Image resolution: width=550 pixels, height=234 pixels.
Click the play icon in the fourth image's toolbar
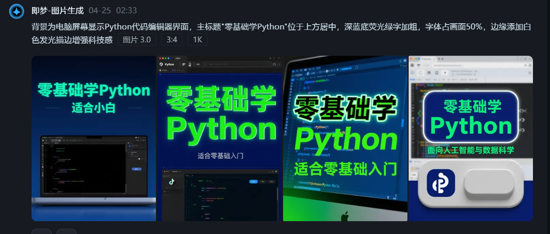click(x=445, y=73)
